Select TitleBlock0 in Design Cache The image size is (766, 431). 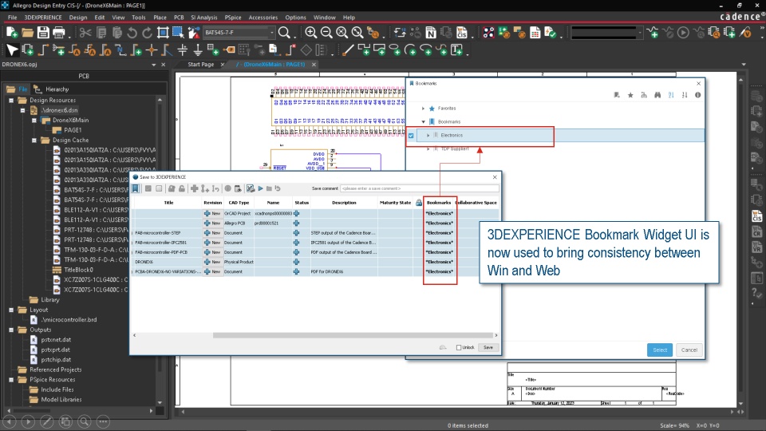(x=78, y=270)
